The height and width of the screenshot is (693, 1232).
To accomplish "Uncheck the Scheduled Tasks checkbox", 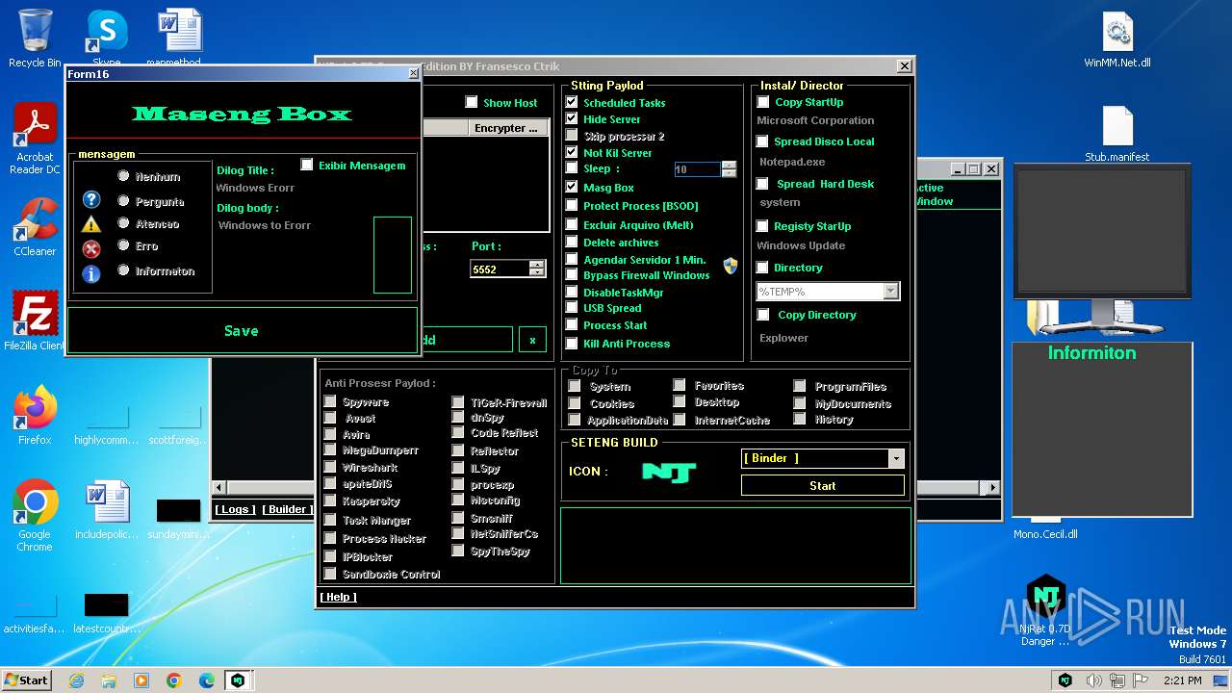I will (572, 102).
